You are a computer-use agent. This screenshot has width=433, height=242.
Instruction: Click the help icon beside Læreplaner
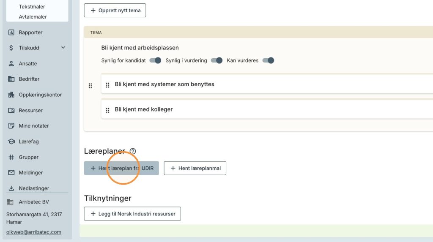coord(133,151)
